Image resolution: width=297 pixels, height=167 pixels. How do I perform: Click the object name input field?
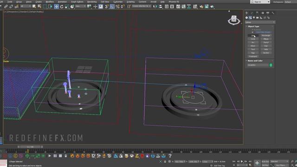(x=258, y=65)
